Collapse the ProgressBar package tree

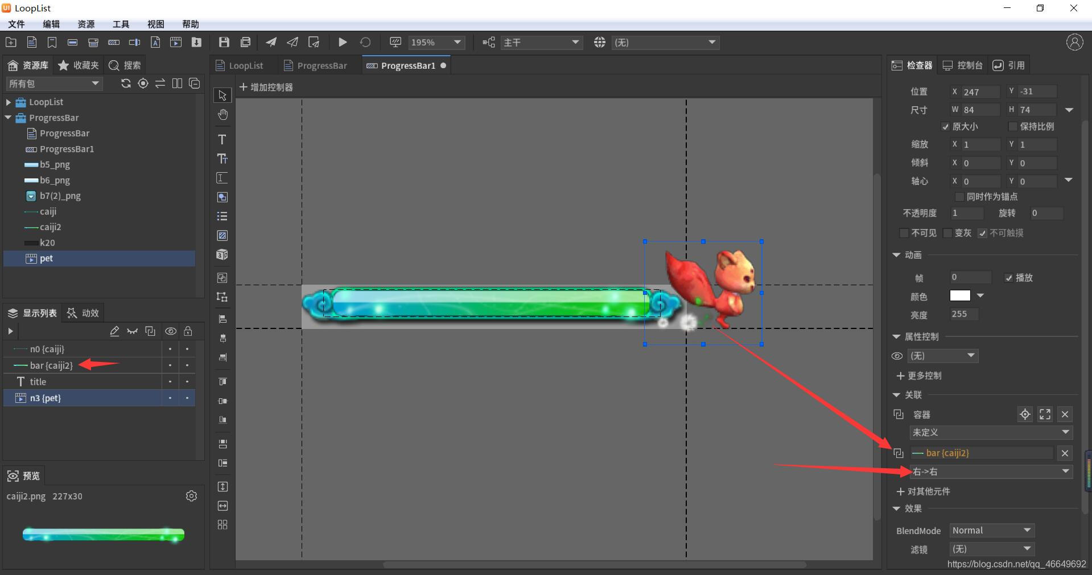8,118
